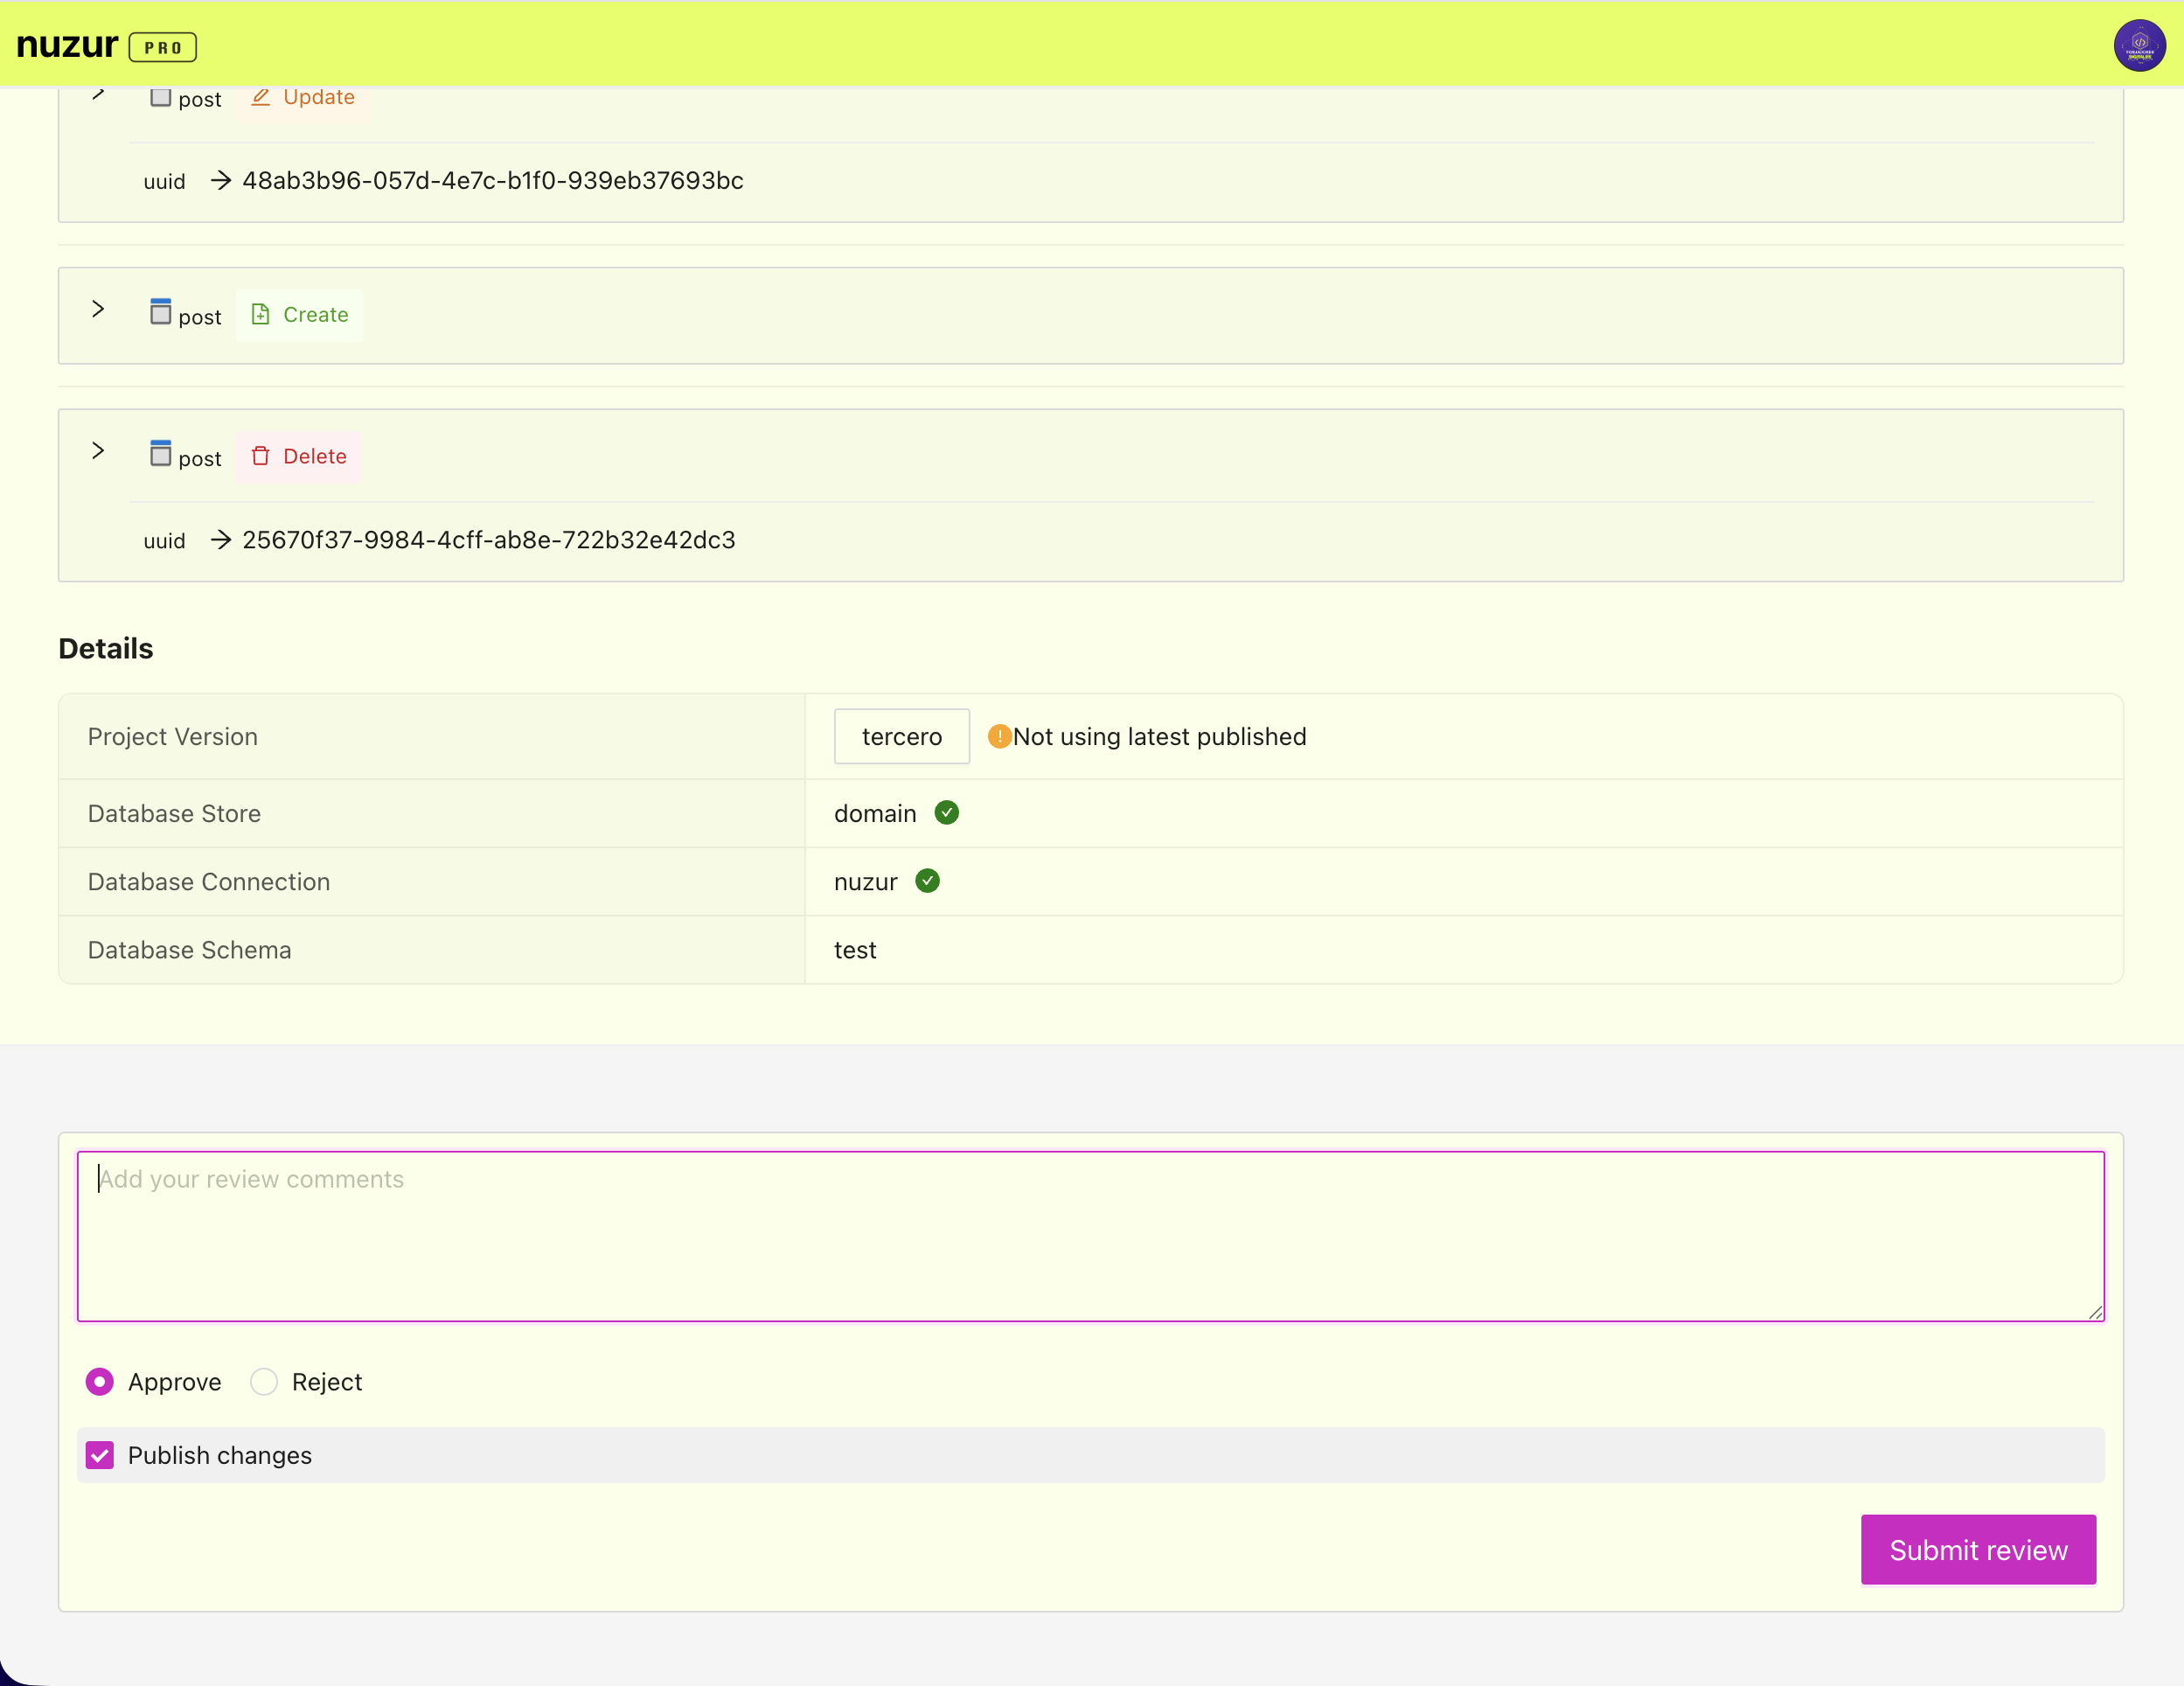Click green checkmark next to domain

coord(946,813)
